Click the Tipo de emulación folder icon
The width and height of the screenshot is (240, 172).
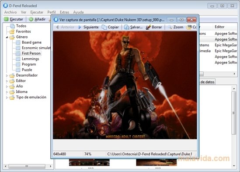(x=12, y=97)
